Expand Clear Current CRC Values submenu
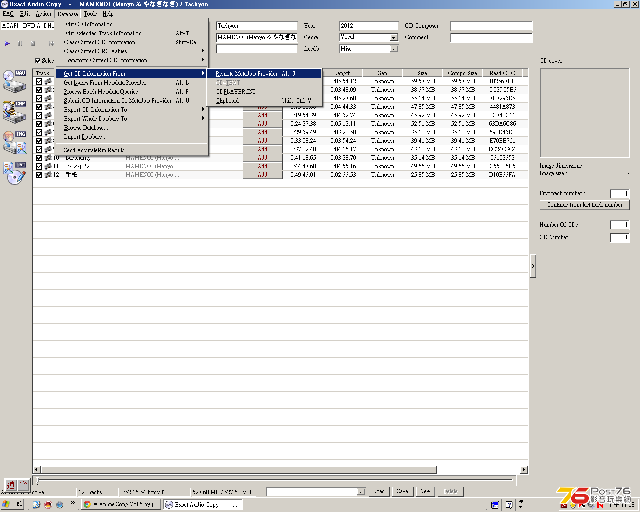640x512 pixels. click(132, 51)
